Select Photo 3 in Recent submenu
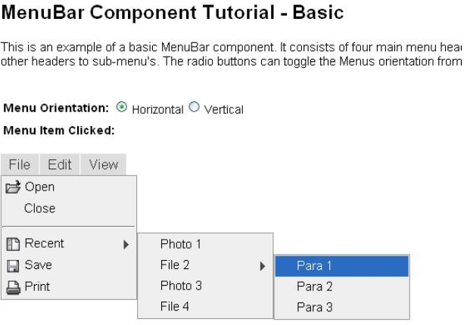This screenshot has width=467, height=325. coord(181,286)
